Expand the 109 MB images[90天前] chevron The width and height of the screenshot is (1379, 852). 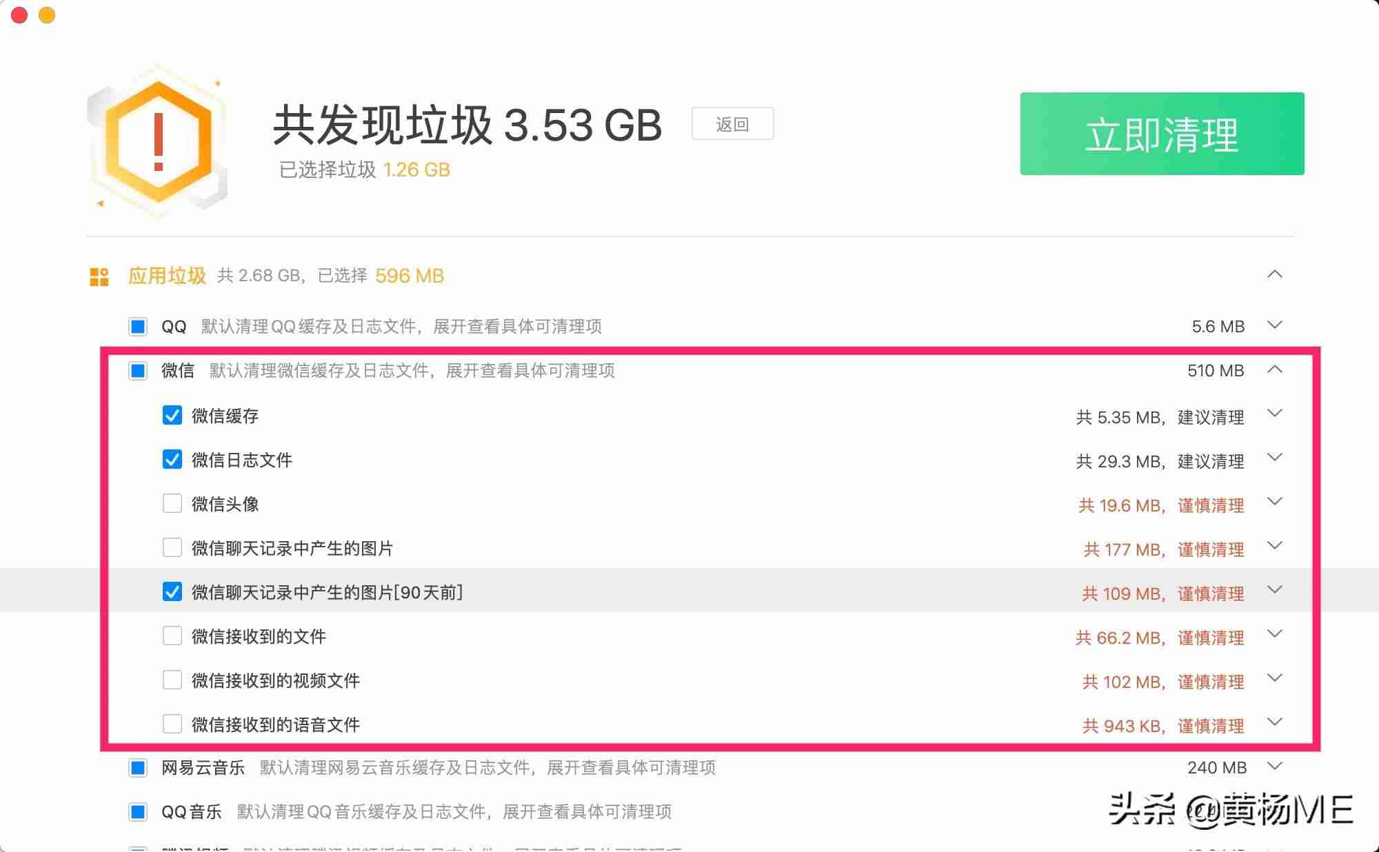click(1275, 590)
